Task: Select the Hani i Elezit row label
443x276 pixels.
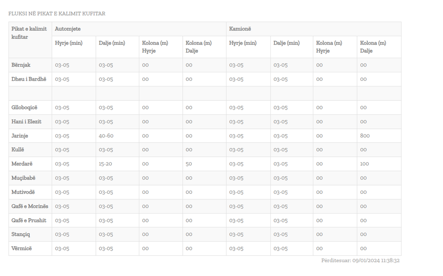Action: point(26,122)
